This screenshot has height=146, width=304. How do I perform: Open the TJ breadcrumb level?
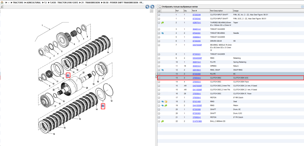[45, 3]
